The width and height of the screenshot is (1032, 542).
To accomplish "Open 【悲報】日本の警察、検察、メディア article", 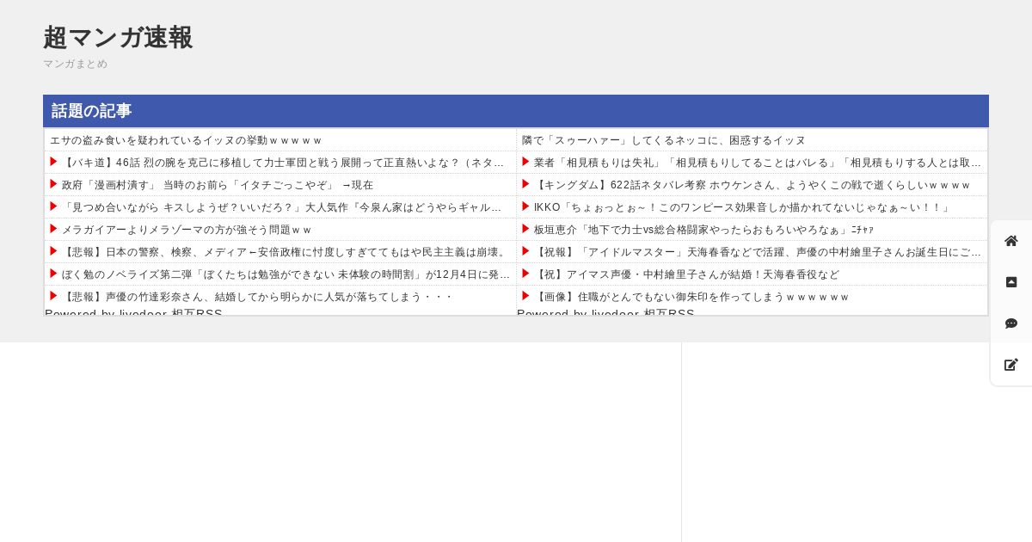I will click(286, 252).
